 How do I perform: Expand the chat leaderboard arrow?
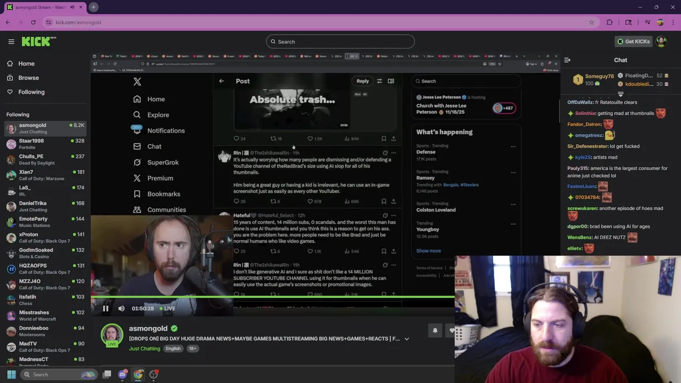(x=620, y=94)
